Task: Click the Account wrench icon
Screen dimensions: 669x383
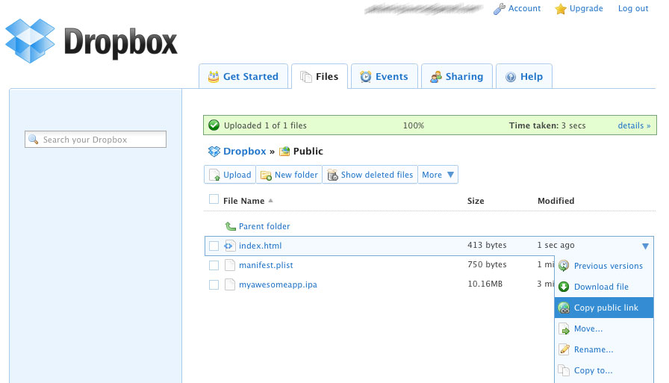Action: coord(500,9)
